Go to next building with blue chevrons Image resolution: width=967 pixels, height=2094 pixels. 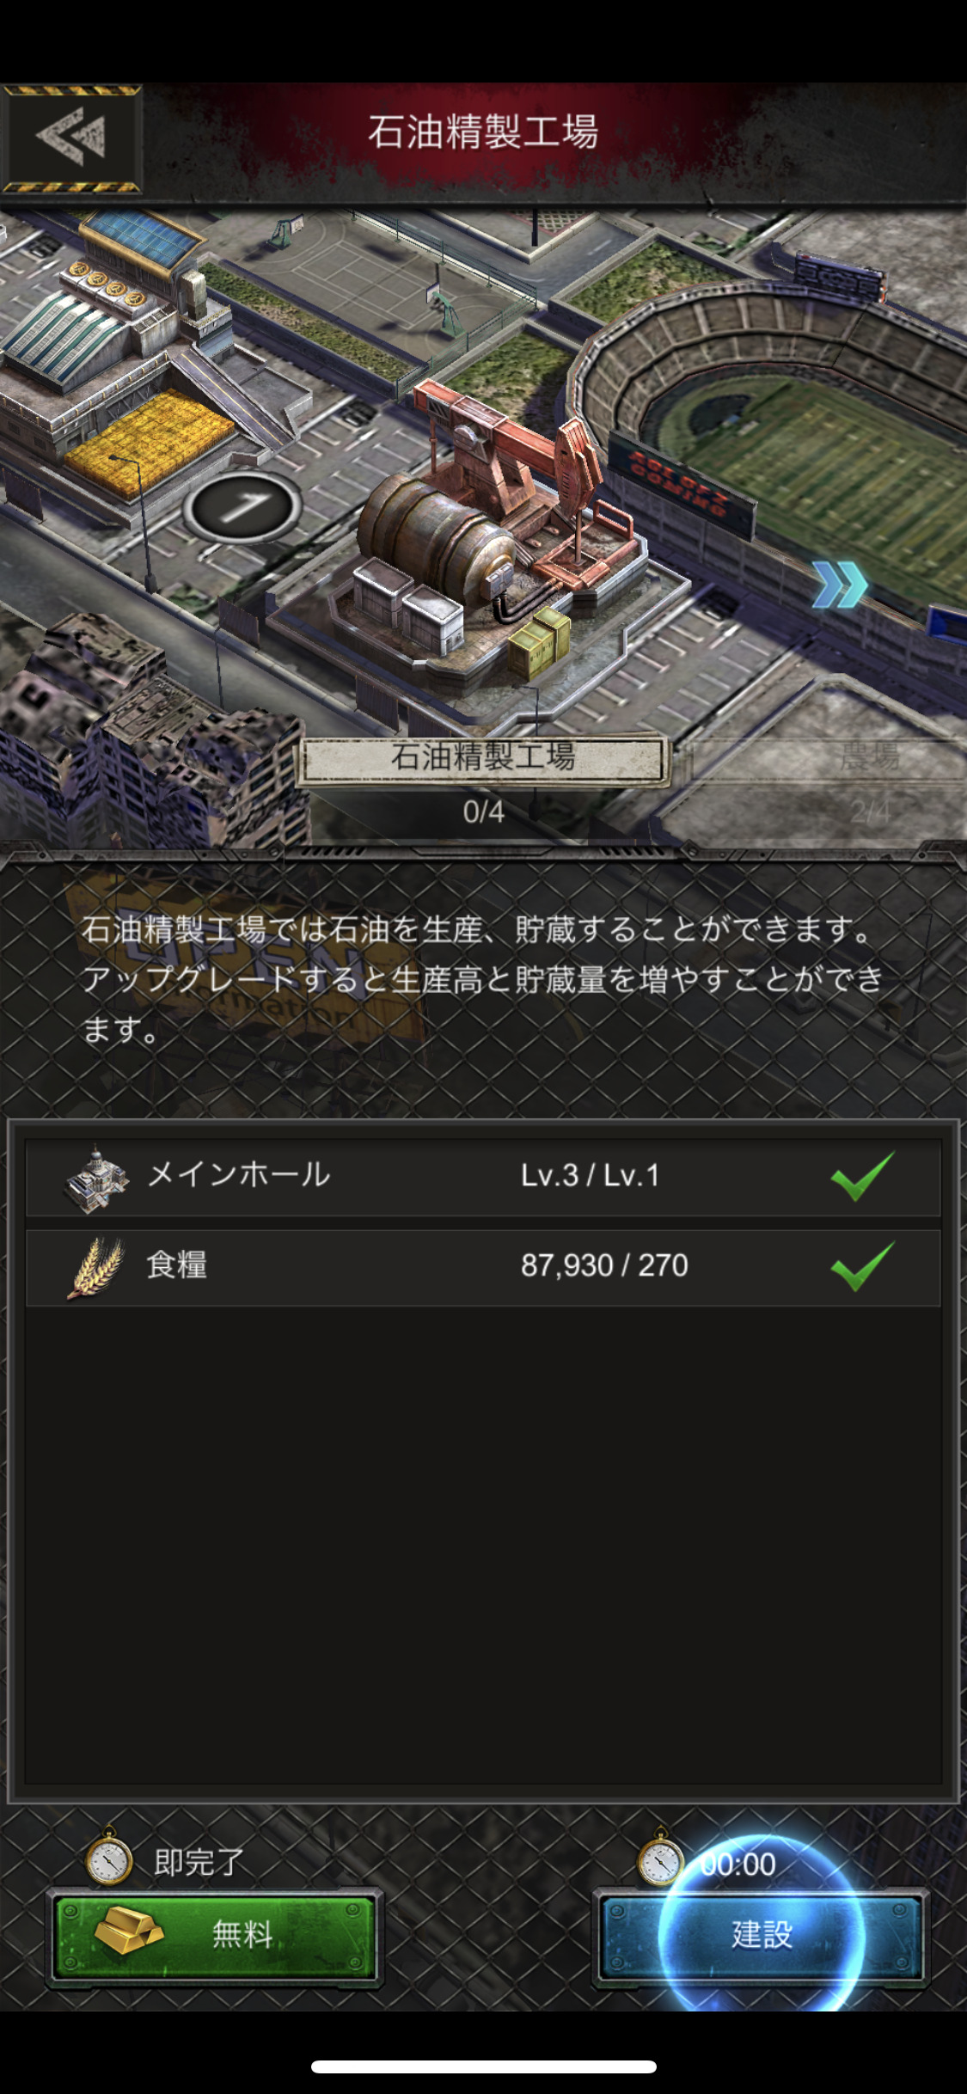(840, 585)
